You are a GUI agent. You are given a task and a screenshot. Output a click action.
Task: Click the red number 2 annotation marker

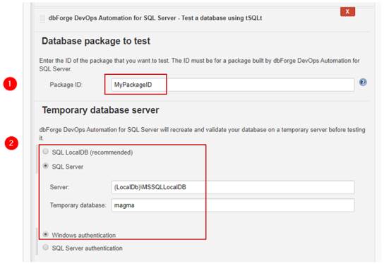click(11, 143)
